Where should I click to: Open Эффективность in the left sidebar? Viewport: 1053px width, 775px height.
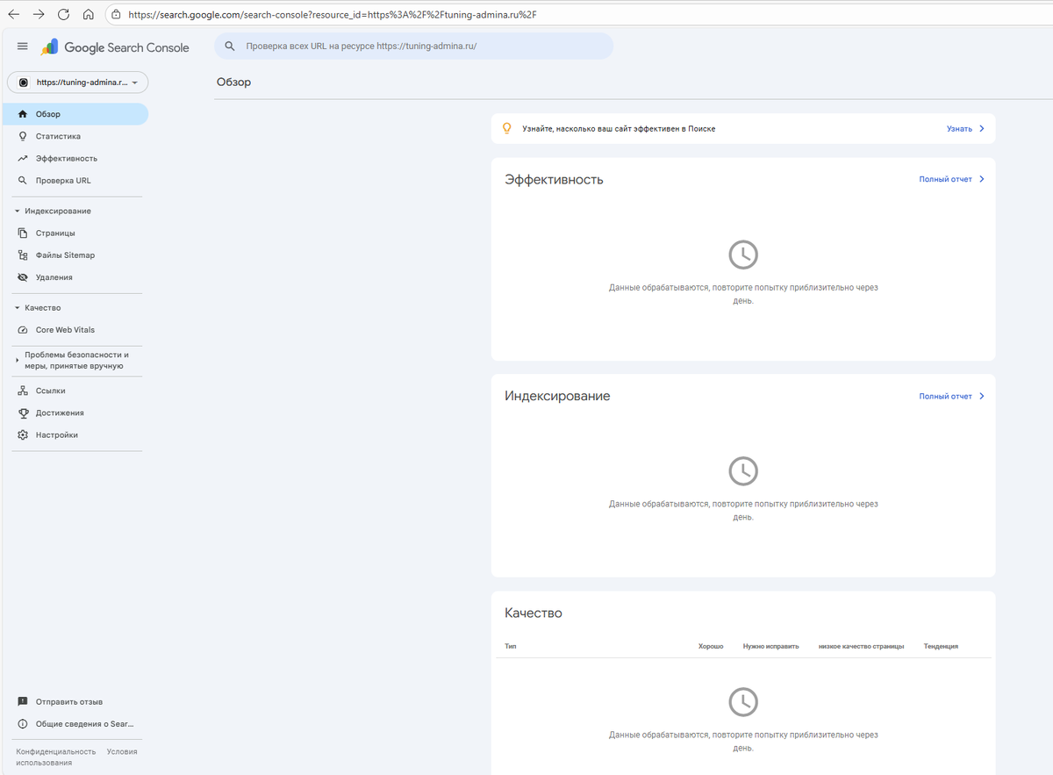[66, 159]
